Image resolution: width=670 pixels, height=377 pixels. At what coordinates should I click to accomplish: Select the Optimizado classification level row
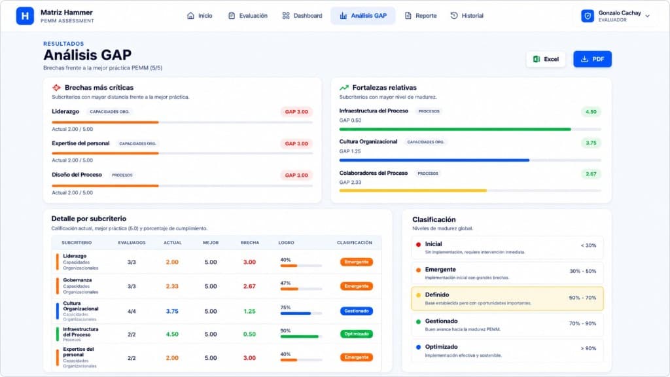[x=507, y=351]
